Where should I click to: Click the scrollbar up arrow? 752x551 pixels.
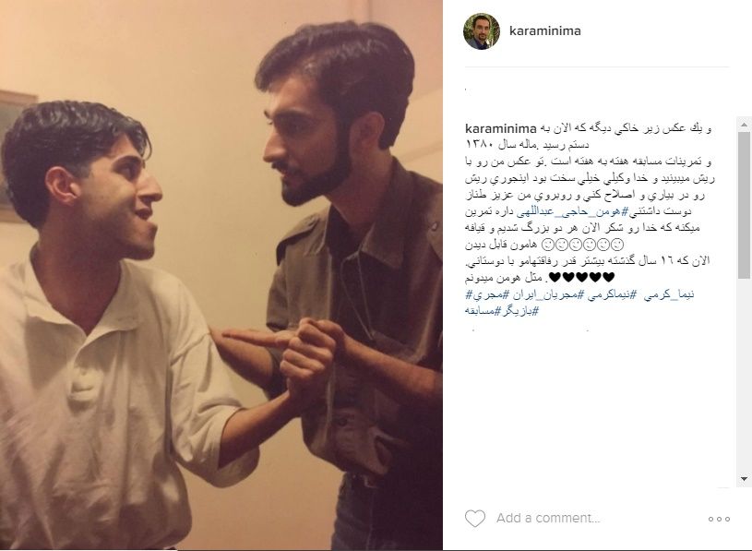coord(744,125)
